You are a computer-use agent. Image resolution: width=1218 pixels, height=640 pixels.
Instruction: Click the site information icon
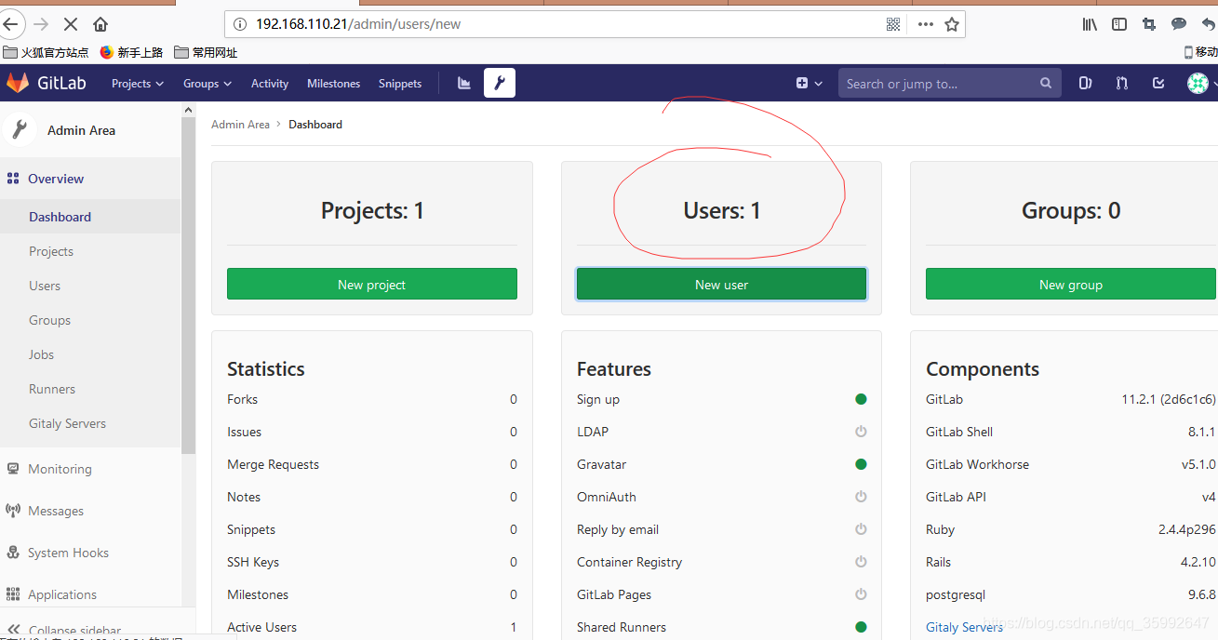pos(240,24)
